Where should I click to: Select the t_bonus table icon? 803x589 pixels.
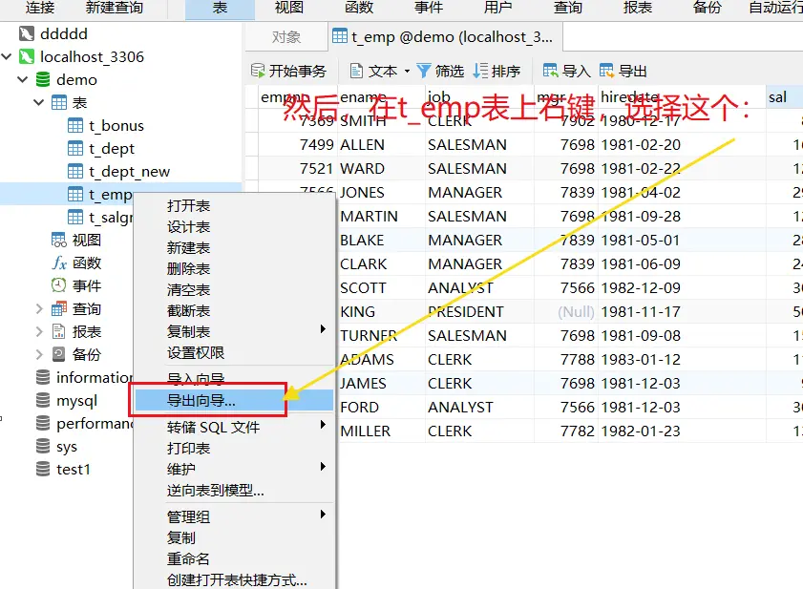75,125
